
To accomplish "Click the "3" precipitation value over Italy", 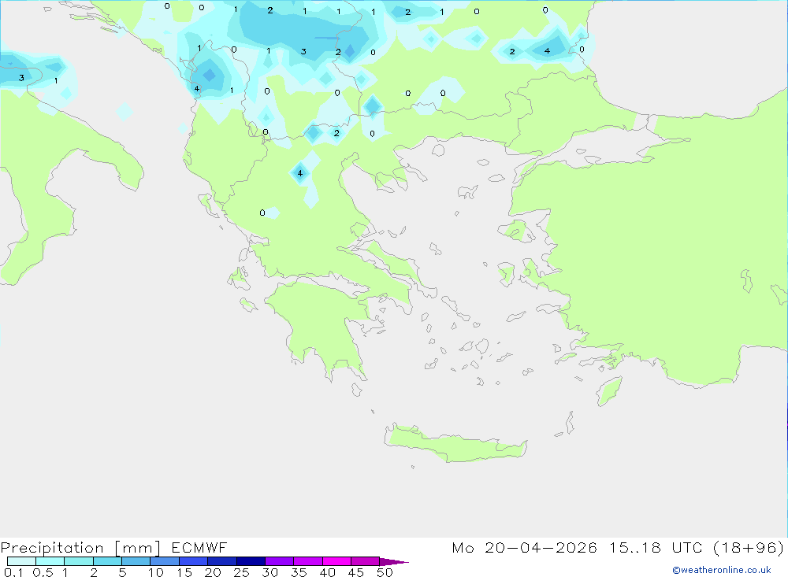I will 21,78.
